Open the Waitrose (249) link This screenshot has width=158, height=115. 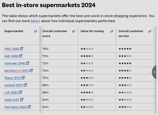tap(15, 63)
